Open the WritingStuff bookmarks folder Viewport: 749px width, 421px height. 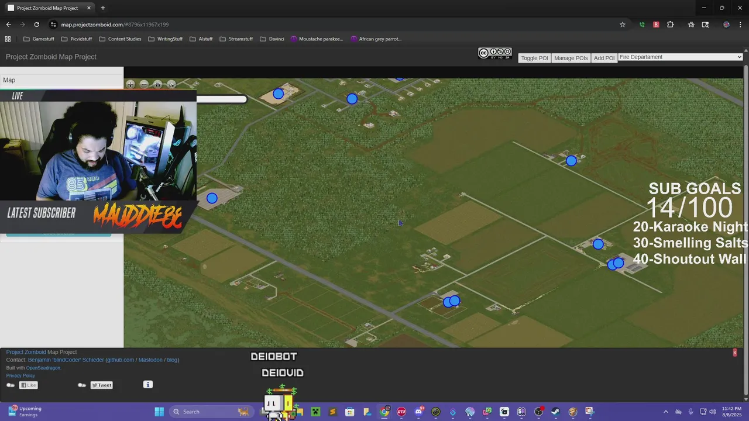pos(165,39)
